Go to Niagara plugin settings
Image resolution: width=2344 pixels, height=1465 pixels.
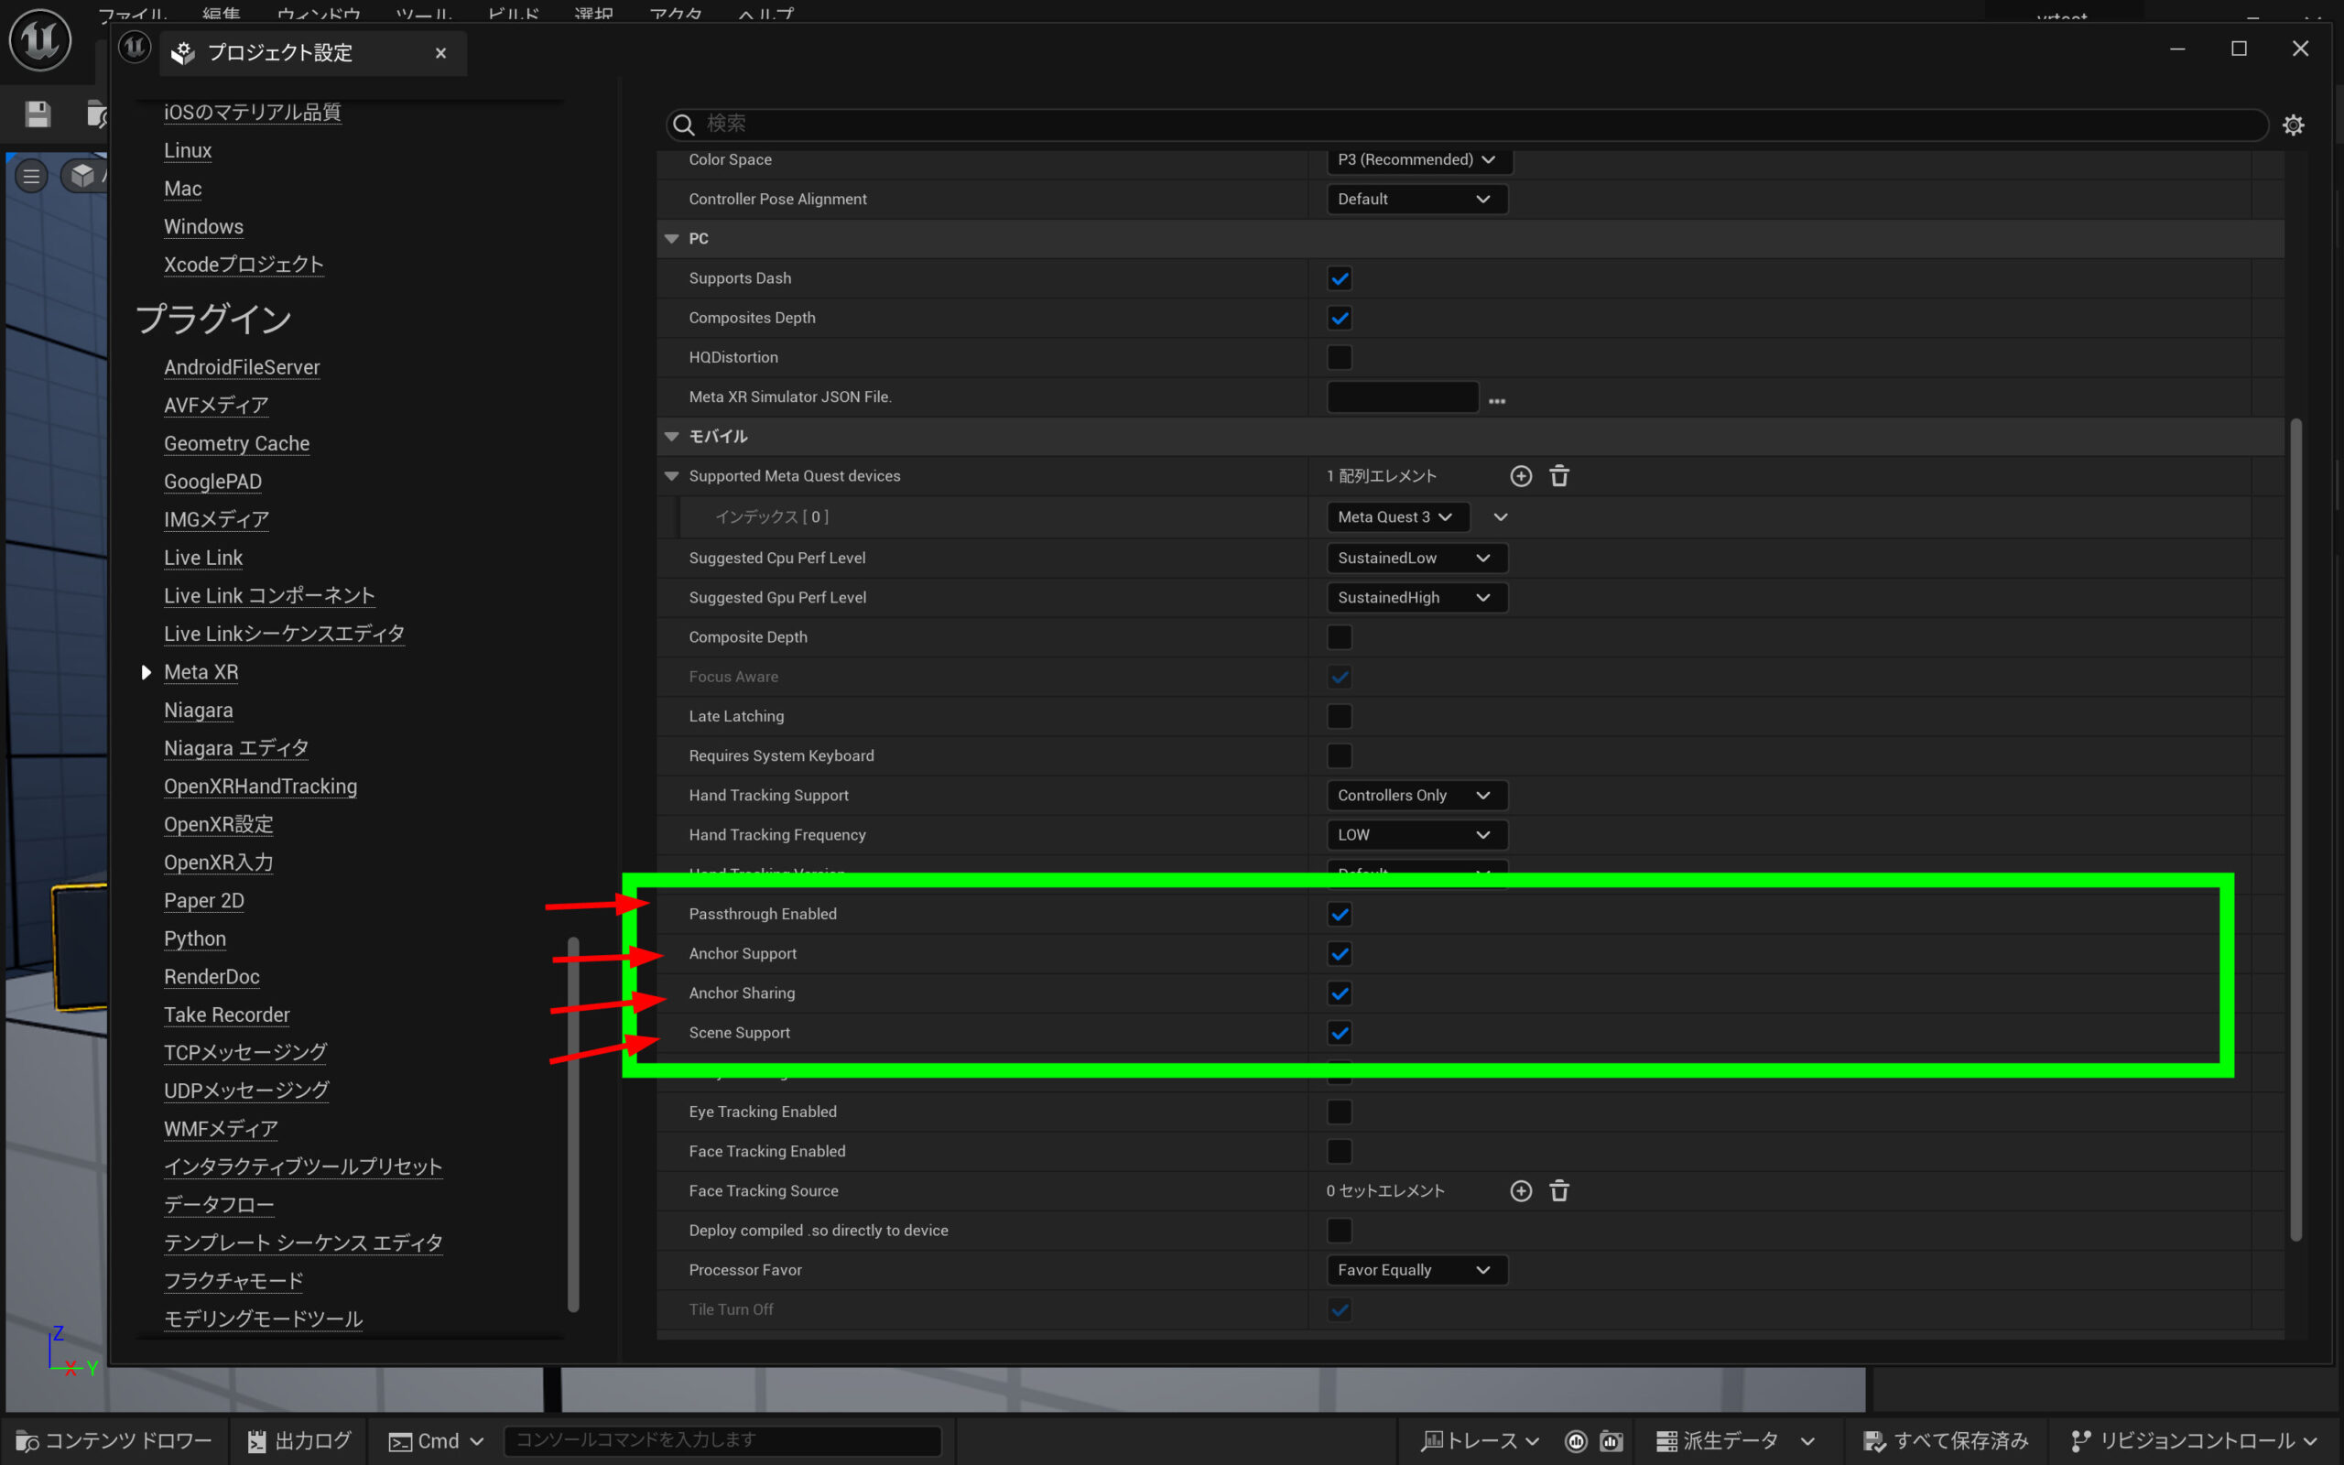pyautogui.click(x=198, y=711)
